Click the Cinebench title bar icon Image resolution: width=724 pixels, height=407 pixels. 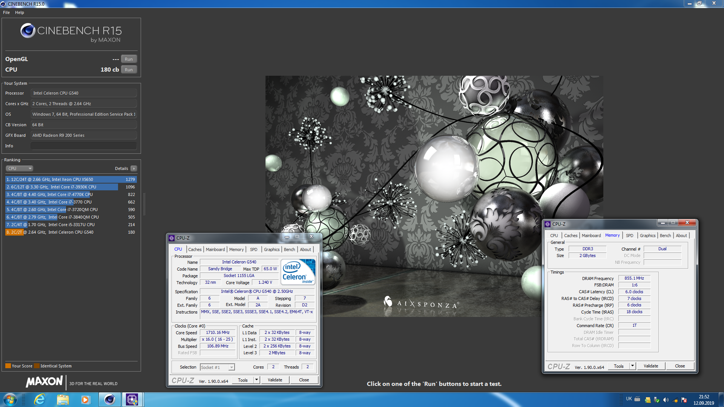(3, 4)
